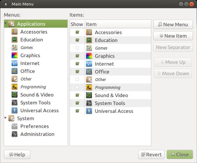Select Other in the Menus tree

tap(26, 79)
